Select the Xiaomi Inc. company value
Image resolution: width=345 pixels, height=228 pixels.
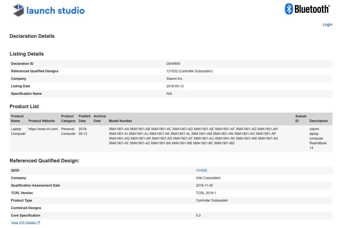(x=175, y=79)
